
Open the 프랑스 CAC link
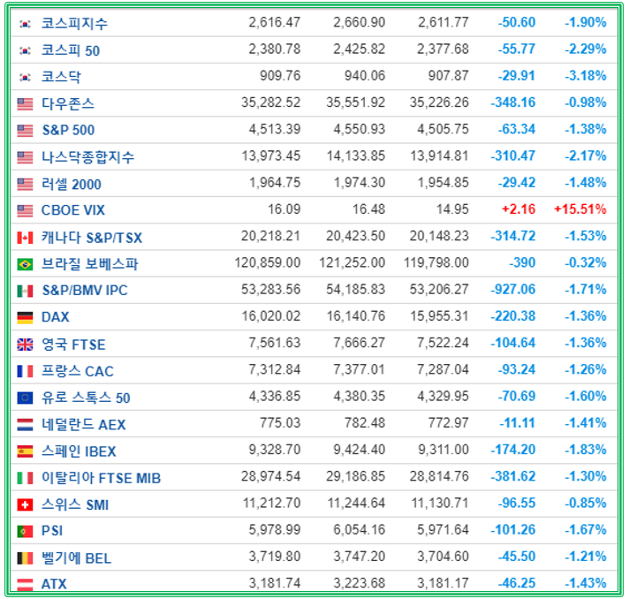pyautogui.click(x=78, y=371)
